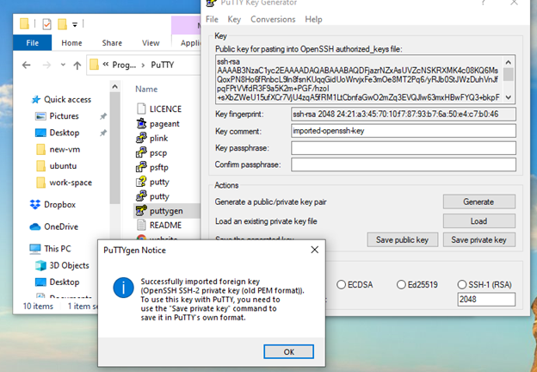Click the Generate button
Image resolution: width=537 pixels, height=372 pixels.
[478, 201]
